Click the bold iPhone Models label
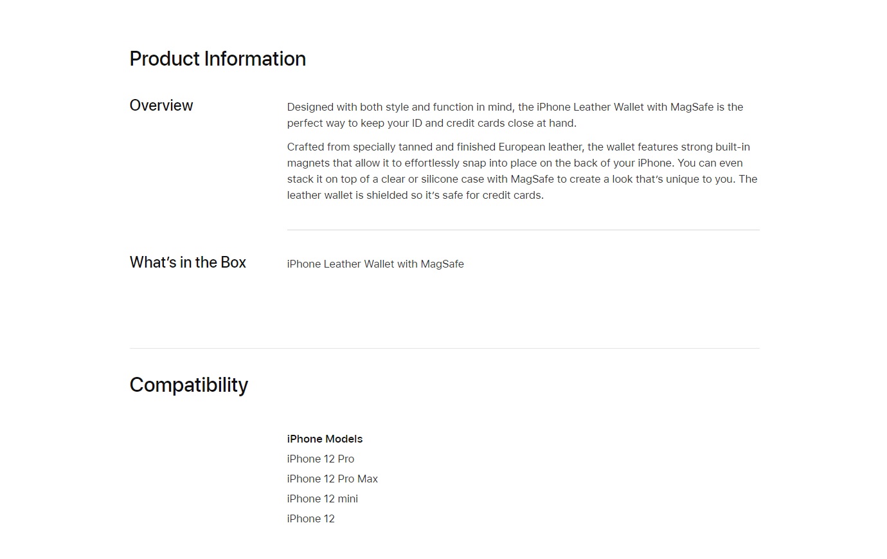The image size is (887, 559). click(325, 439)
